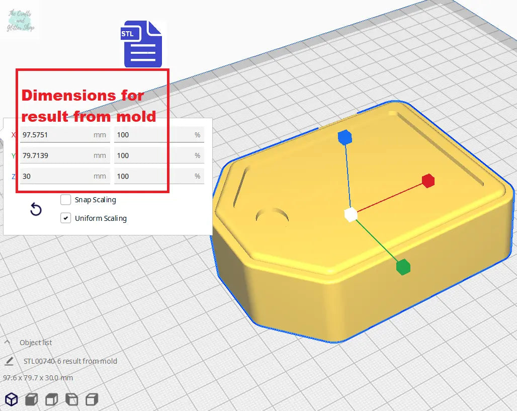Click the reset scale arrow icon

click(x=36, y=209)
